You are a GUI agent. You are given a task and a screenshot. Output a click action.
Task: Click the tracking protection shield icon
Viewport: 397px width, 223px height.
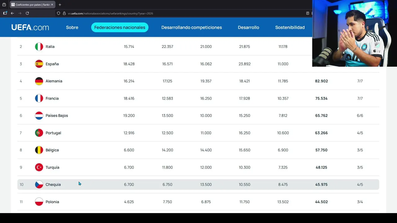point(58,13)
